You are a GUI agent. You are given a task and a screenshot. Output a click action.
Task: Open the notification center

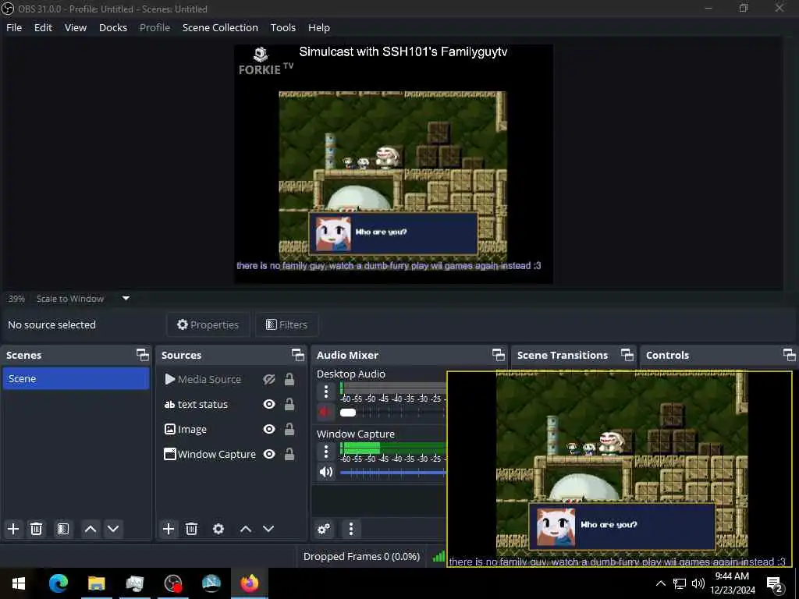775,585
